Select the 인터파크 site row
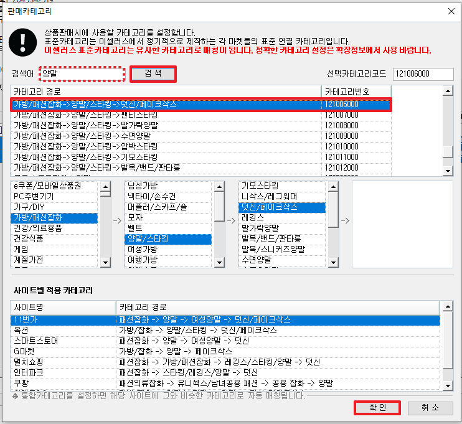 225,373
